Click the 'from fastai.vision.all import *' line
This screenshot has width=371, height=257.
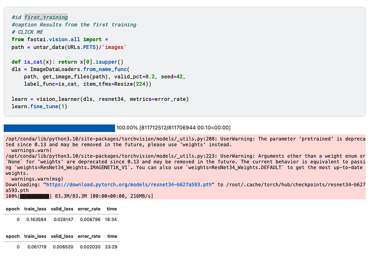coord(60,39)
